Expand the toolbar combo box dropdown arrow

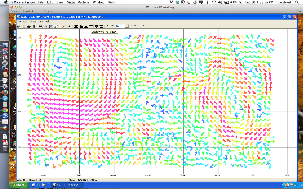point(127,26)
